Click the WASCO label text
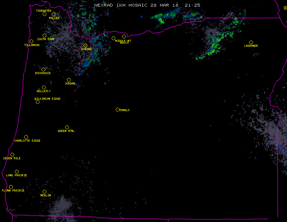 124,43
